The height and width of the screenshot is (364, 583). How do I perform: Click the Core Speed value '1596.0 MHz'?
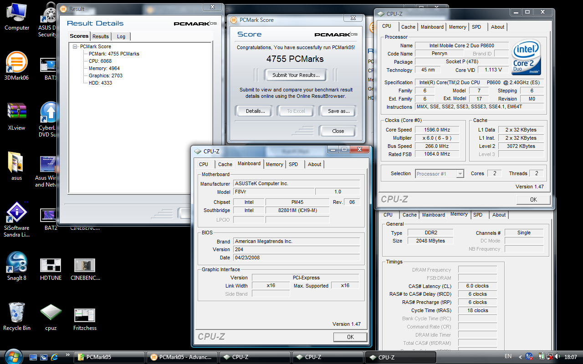point(437,130)
